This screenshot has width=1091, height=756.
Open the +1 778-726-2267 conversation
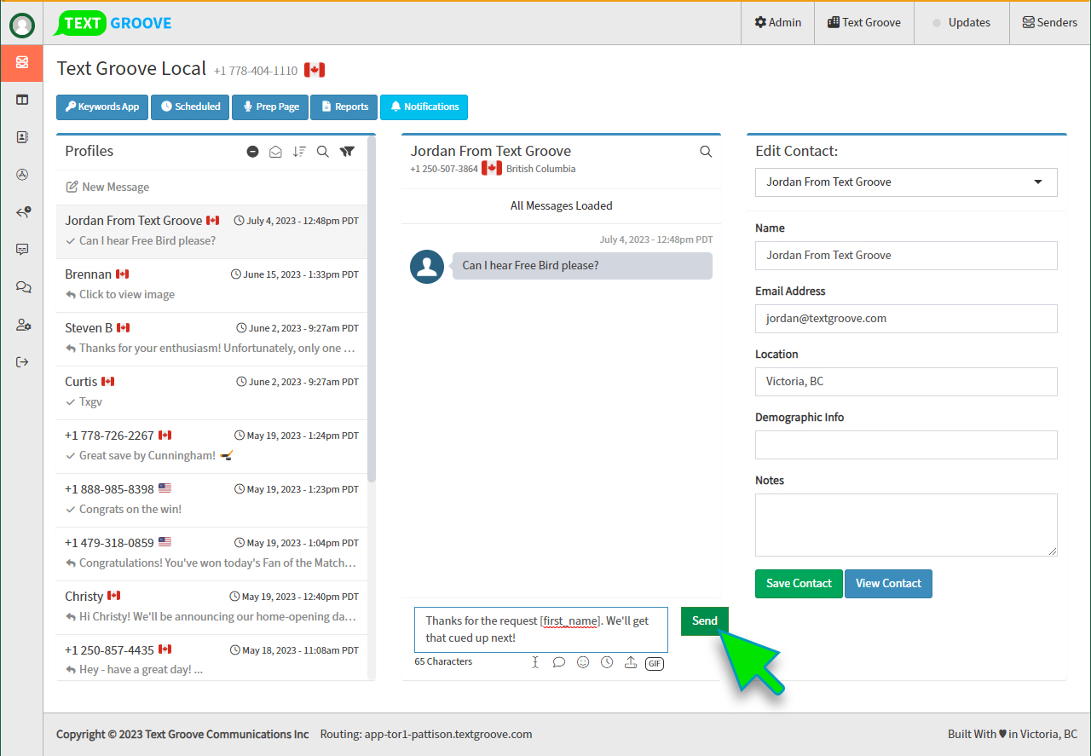click(211, 447)
